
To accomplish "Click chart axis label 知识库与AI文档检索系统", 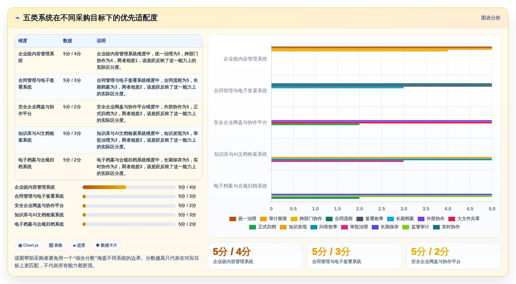I will [x=241, y=154].
